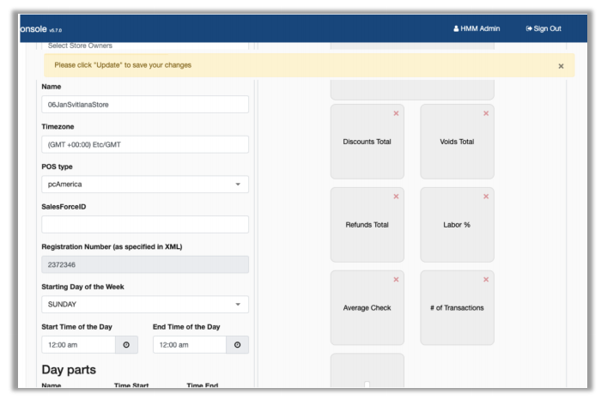
Task: Open the End Time clock picker
Action: point(237,344)
